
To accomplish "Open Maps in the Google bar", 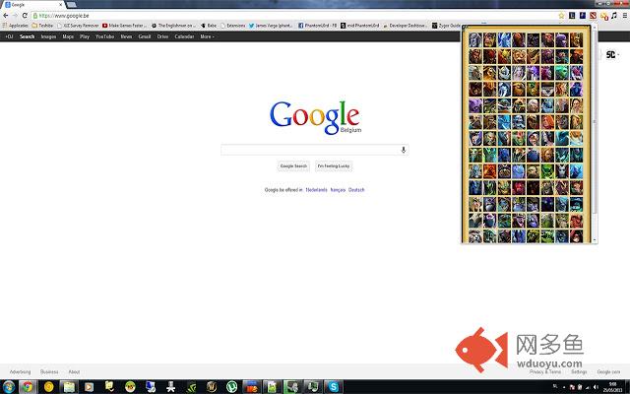I will point(68,36).
